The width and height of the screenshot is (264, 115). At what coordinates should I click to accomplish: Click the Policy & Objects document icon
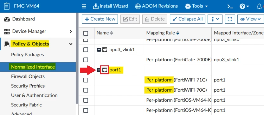coord(7,44)
